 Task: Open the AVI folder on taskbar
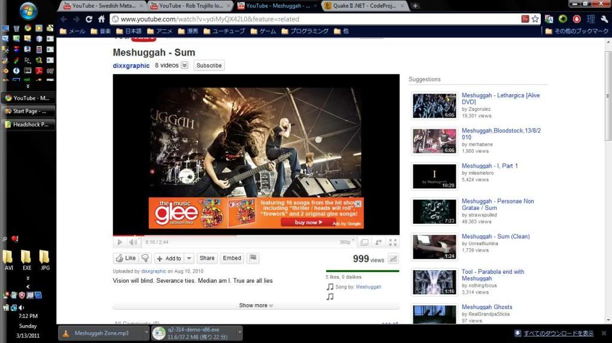8,261
